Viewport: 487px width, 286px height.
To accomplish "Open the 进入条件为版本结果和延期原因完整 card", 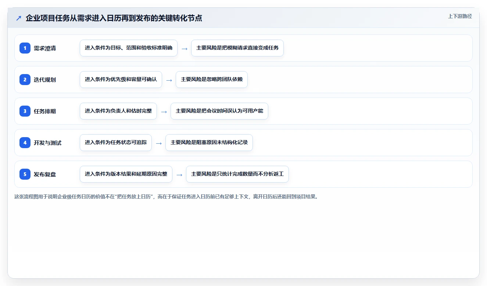I will pyautogui.click(x=126, y=174).
